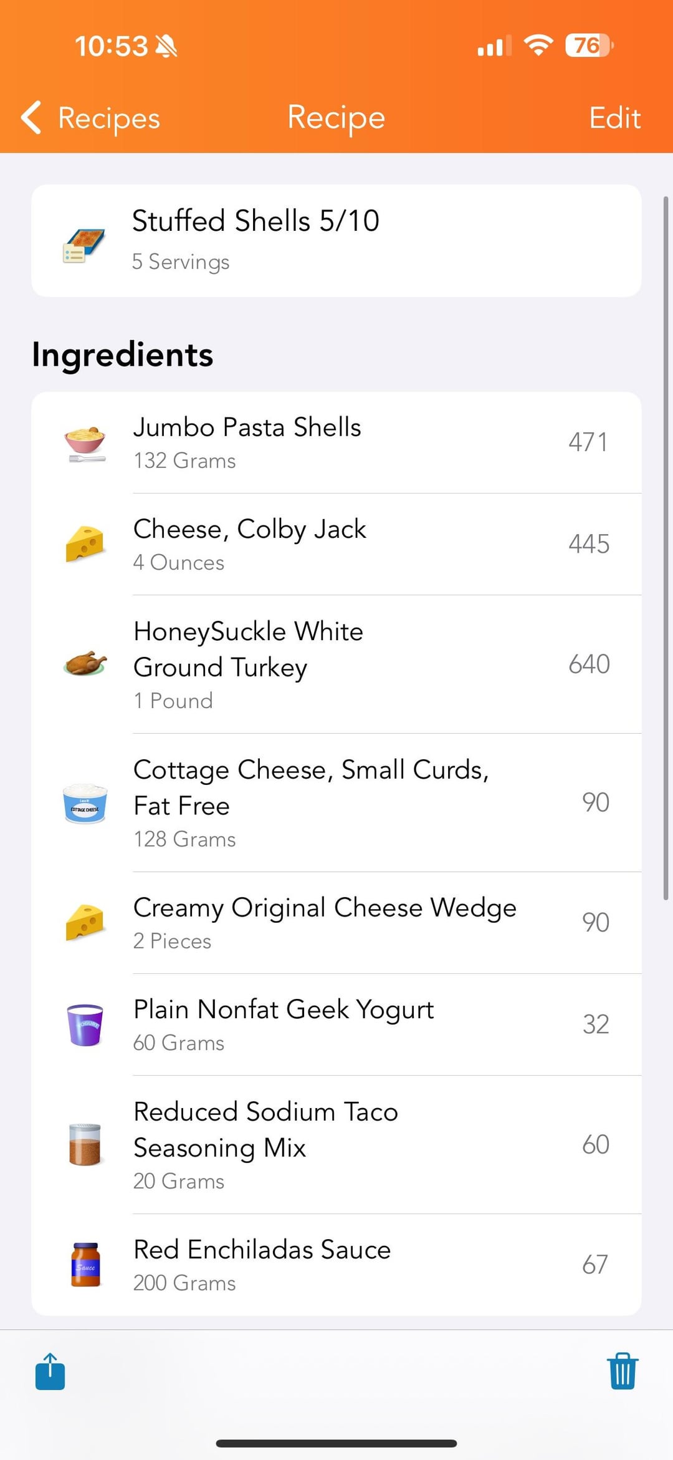This screenshot has height=1460, width=673.
Task: Tap the purple yogurt cup icon
Action: 85,1024
